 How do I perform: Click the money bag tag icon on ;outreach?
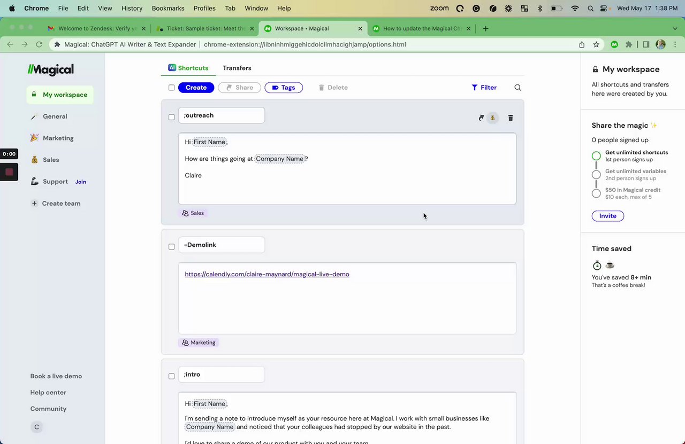click(493, 118)
